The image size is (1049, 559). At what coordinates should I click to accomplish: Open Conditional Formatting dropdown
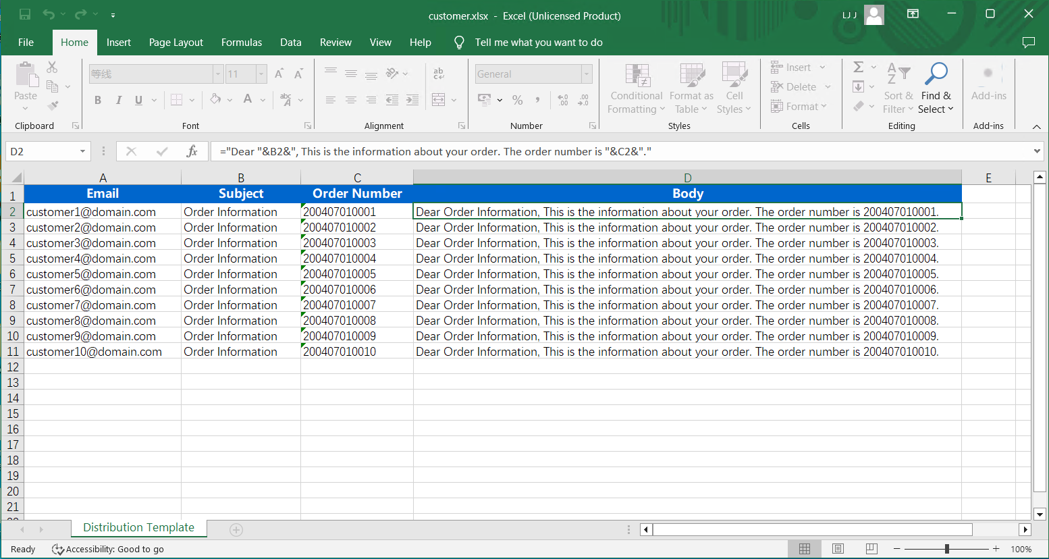click(637, 88)
